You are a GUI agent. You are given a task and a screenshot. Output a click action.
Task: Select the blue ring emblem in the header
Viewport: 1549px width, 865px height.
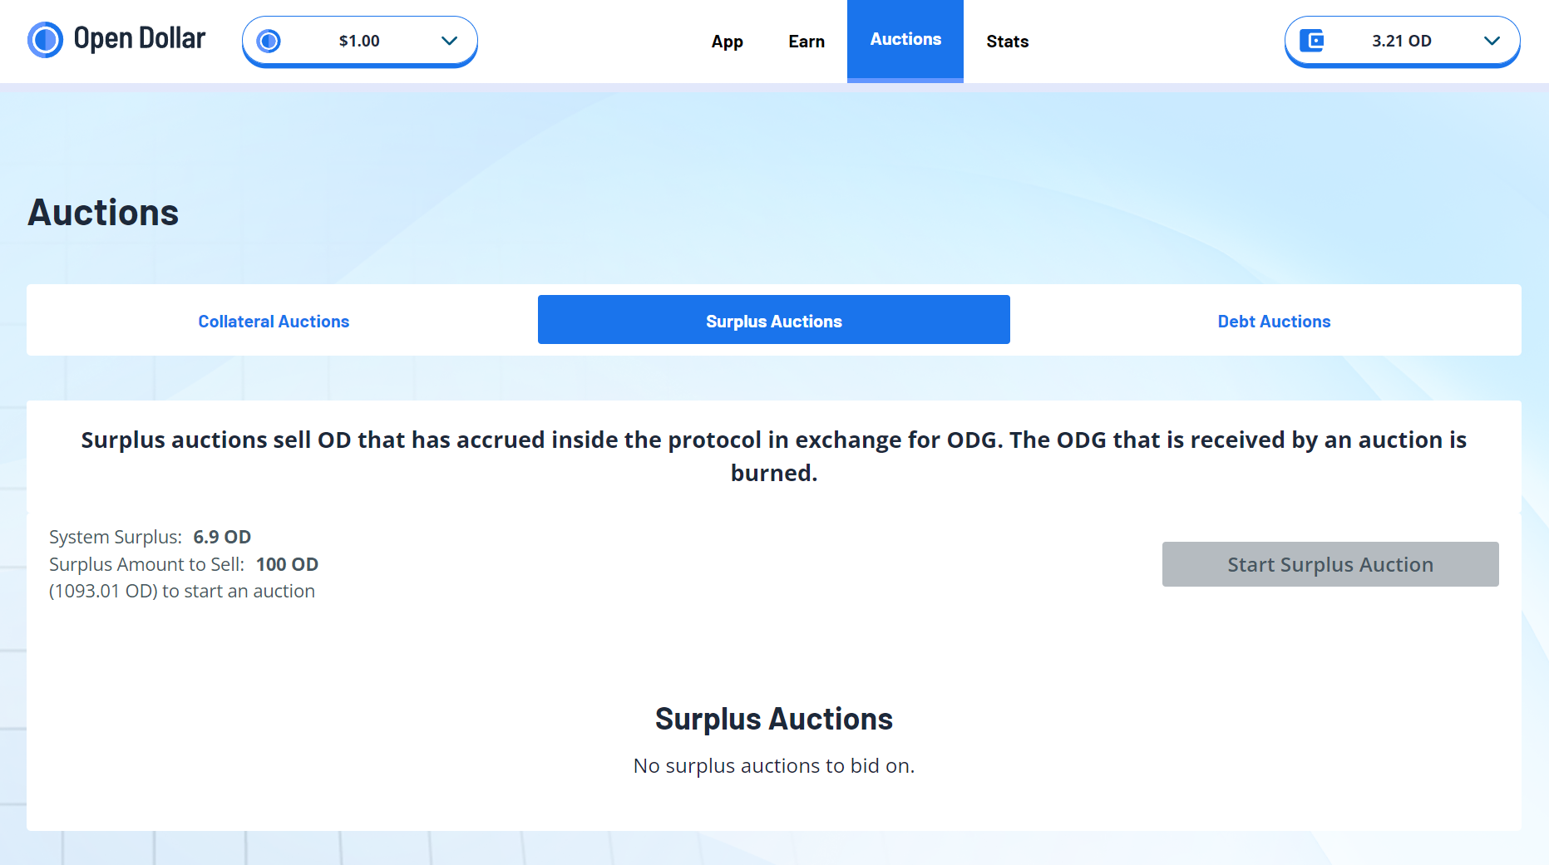(x=46, y=39)
